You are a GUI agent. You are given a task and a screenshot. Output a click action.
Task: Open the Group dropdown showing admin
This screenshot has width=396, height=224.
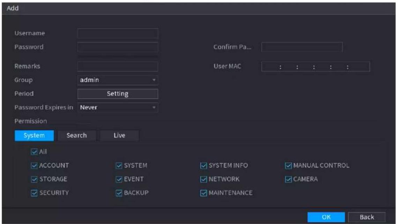click(118, 80)
